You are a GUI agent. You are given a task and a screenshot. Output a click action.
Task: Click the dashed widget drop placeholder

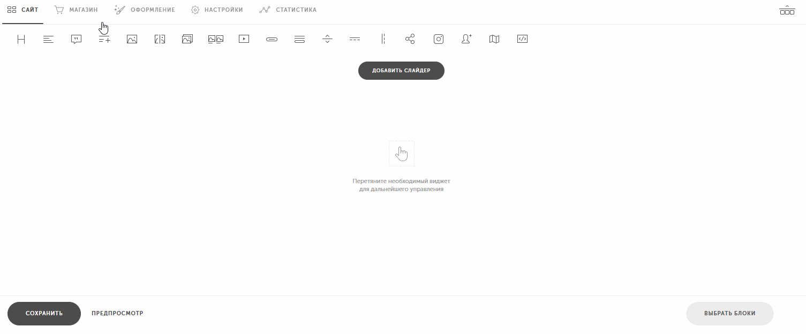pyautogui.click(x=402, y=154)
